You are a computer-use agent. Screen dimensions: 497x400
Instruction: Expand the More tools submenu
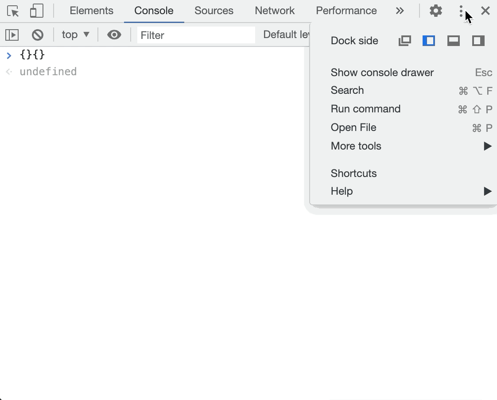pos(403,146)
